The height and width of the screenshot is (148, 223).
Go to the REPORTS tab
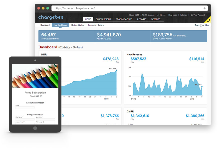coord(142,19)
